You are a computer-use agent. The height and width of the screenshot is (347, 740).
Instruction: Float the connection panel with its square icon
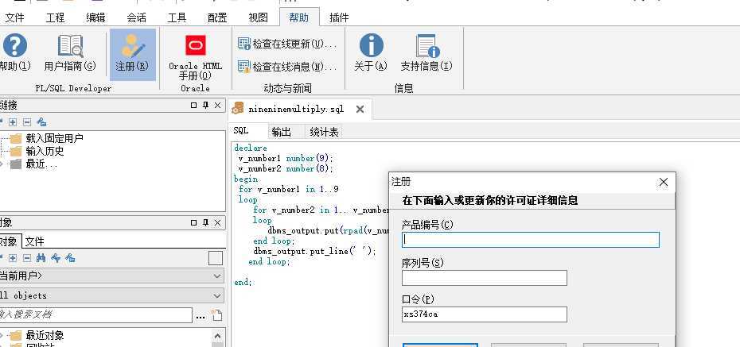[193, 106]
